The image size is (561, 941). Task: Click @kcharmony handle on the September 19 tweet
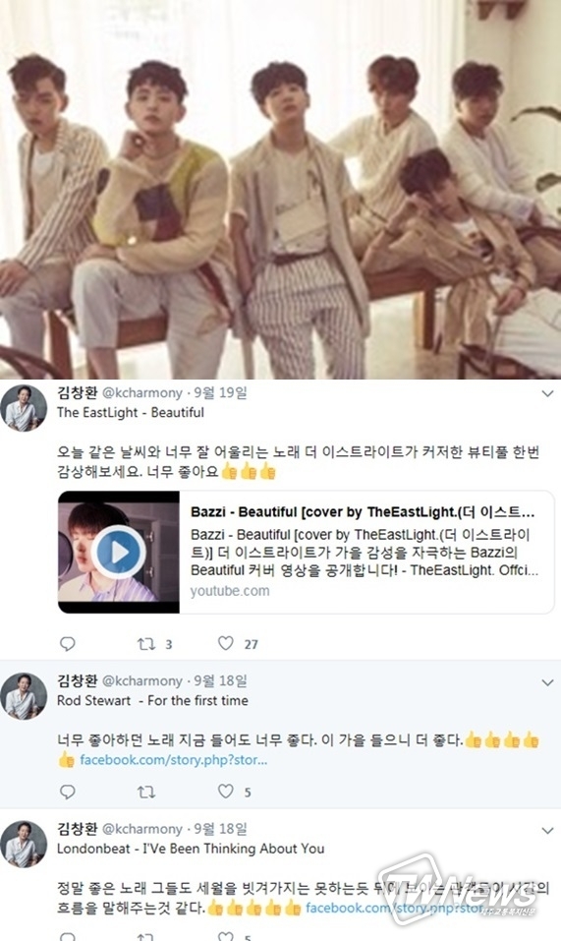142,393
